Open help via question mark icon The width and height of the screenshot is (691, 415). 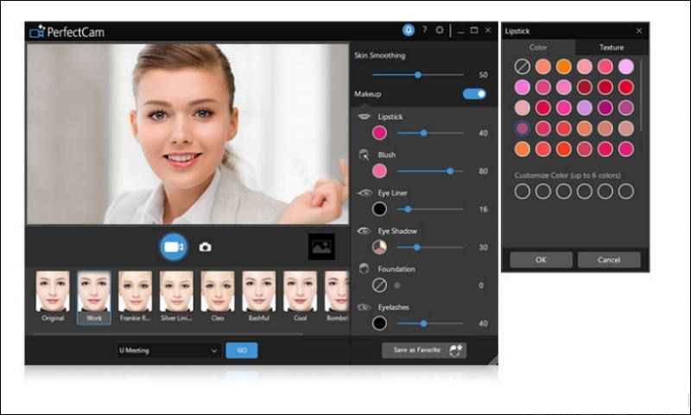click(x=424, y=30)
